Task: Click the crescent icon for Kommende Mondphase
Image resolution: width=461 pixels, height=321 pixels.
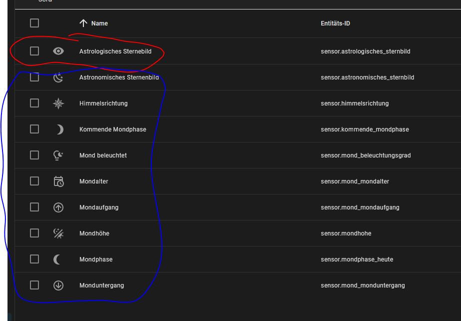Action: pyautogui.click(x=59, y=129)
